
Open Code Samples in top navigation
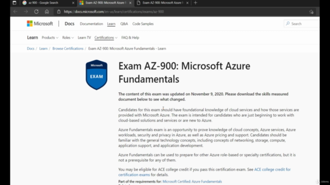click(x=143, y=24)
